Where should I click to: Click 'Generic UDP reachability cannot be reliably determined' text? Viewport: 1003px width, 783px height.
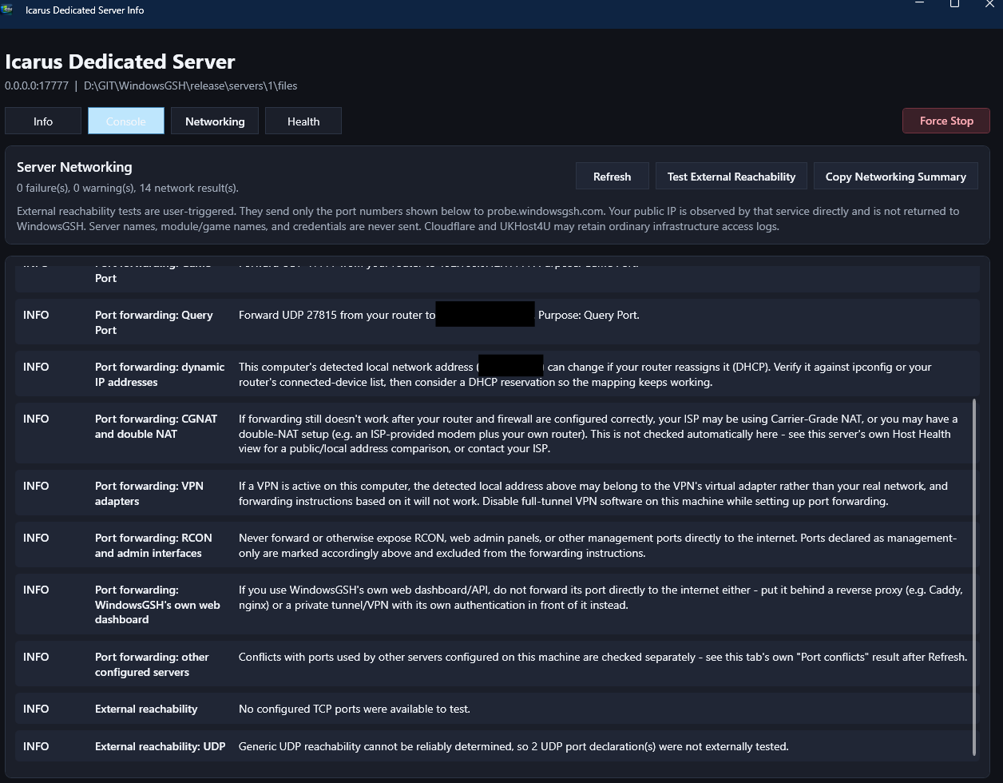513,746
